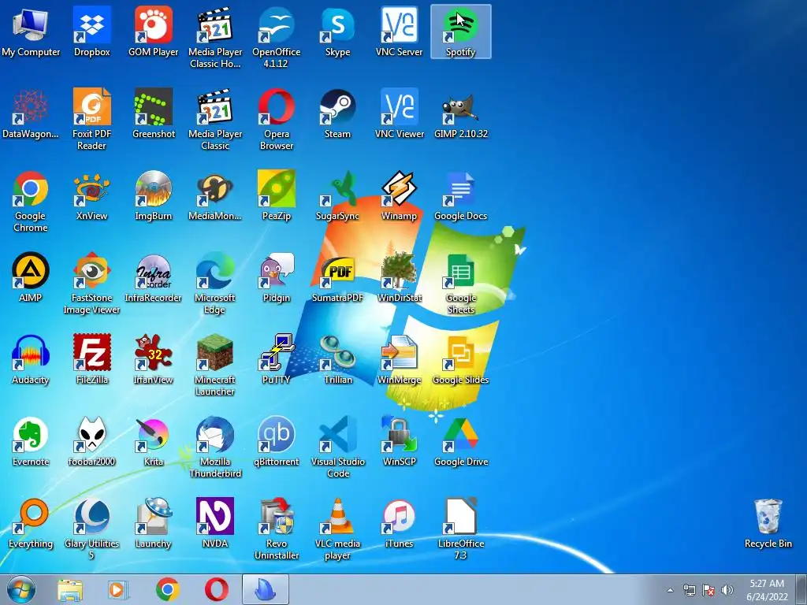Image resolution: width=807 pixels, height=605 pixels.
Task: Select the Winamp desktop icon
Action: pos(400,195)
